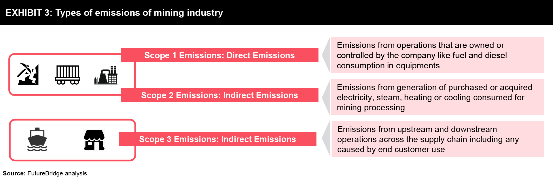
Task: Click the red outlined box around supply chain icons
Action: point(72,140)
